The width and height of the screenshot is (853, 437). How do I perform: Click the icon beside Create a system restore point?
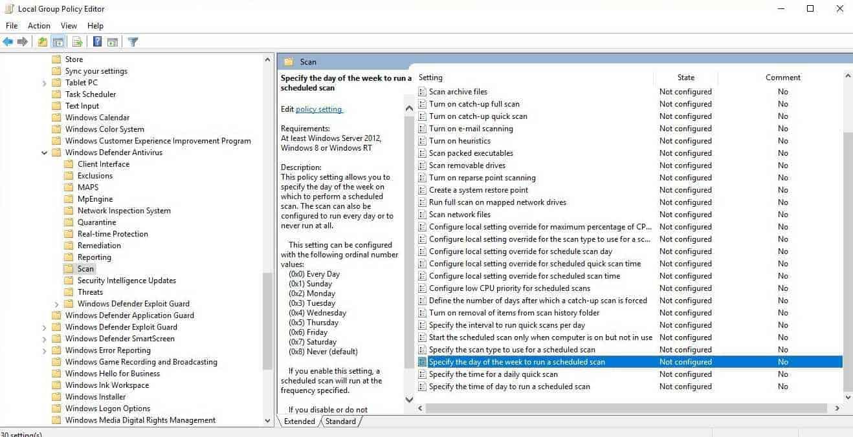tap(423, 190)
